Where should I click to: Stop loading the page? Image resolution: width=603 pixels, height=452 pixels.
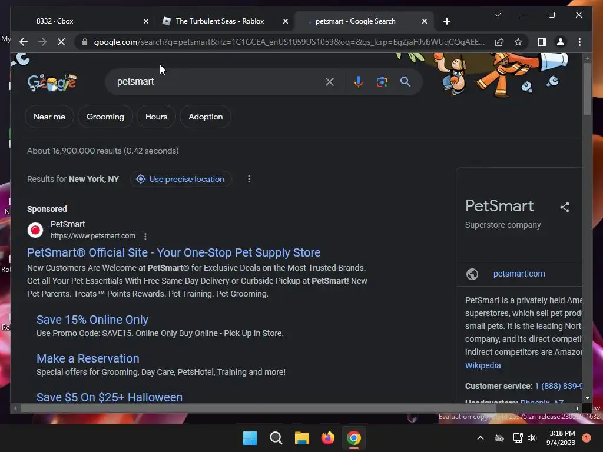pos(61,42)
